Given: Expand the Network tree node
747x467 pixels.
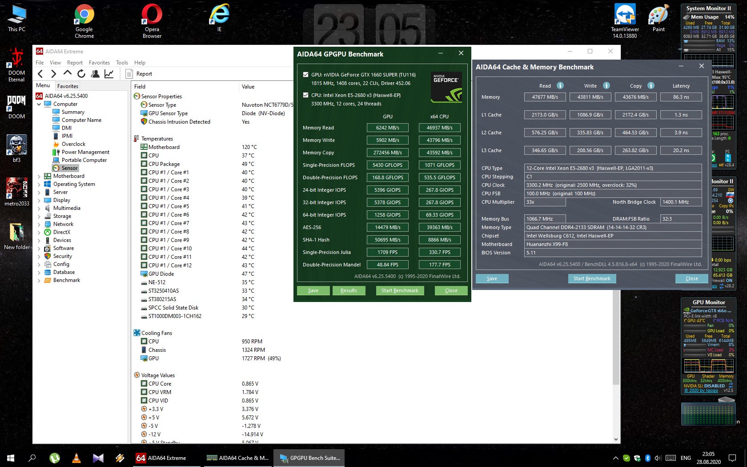Looking at the screenshot, I should click(39, 224).
